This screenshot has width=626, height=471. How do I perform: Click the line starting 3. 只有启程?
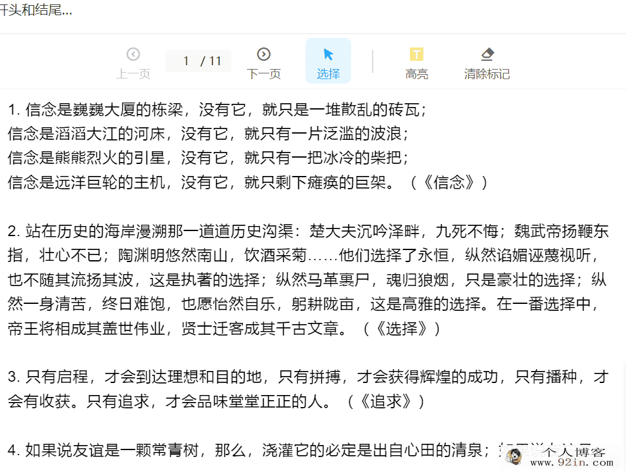[x=308, y=377]
